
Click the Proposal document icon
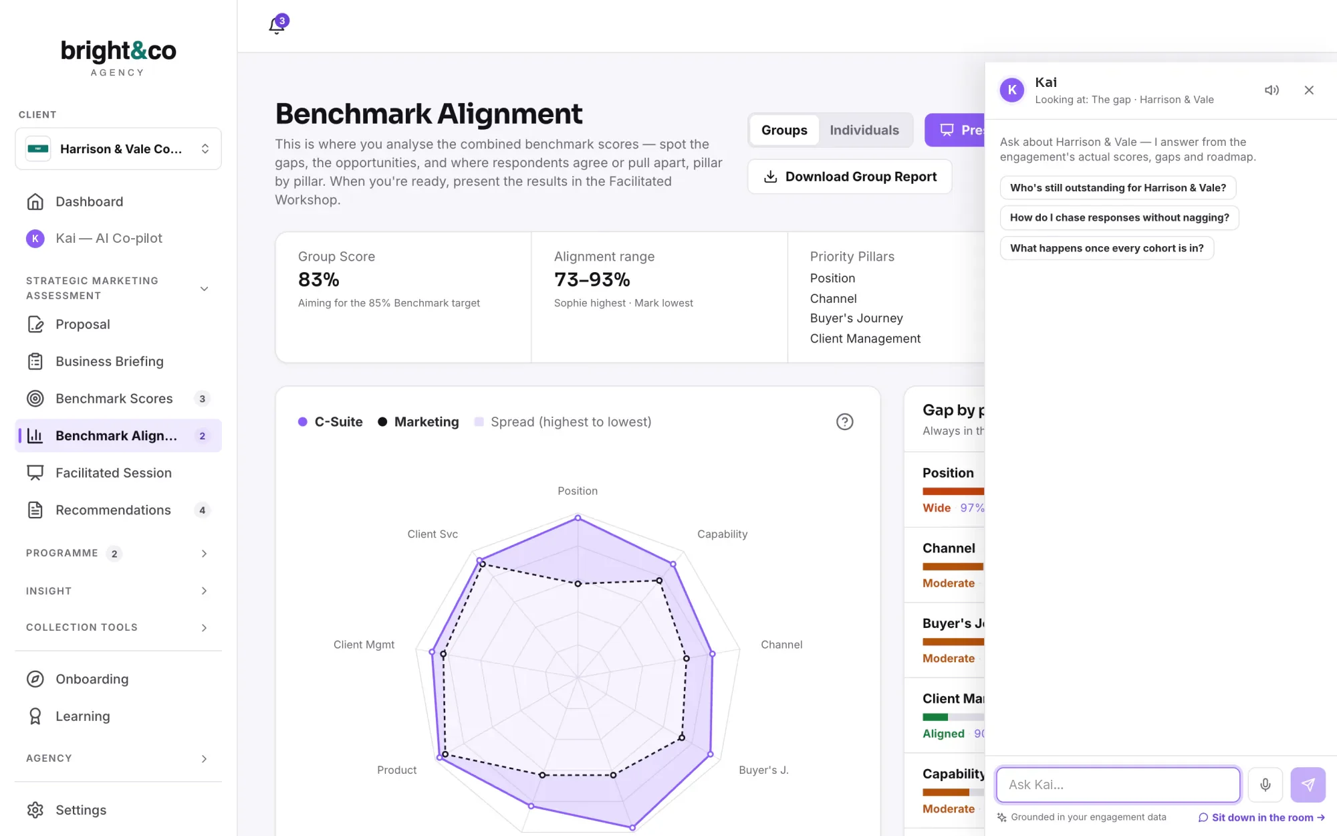pyautogui.click(x=35, y=324)
